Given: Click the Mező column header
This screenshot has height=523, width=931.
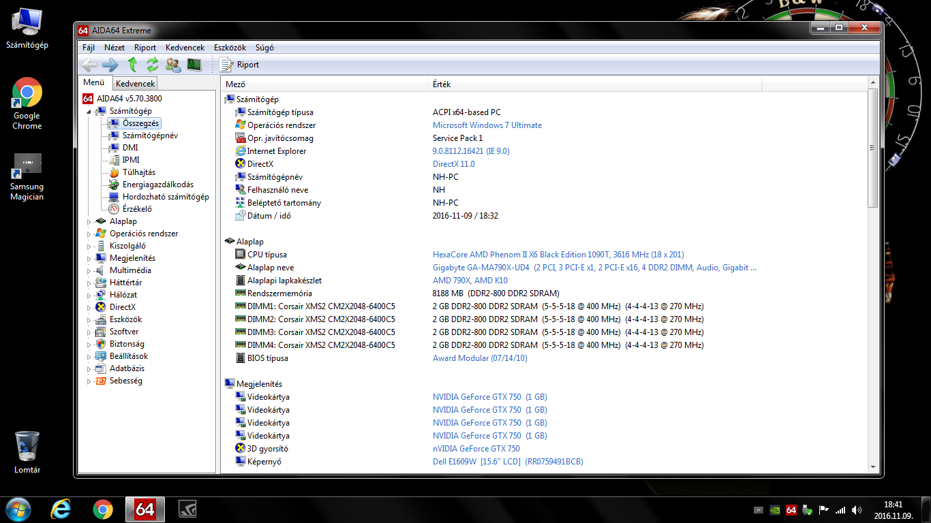Looking at the screenshot, I should (325, 84).
